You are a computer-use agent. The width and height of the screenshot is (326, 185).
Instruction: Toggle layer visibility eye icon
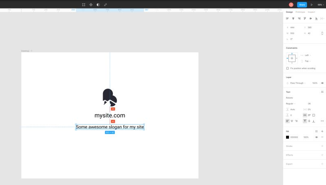coord(322,83)
